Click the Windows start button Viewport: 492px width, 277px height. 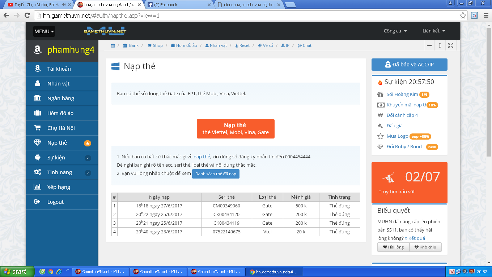coord(17,272)
